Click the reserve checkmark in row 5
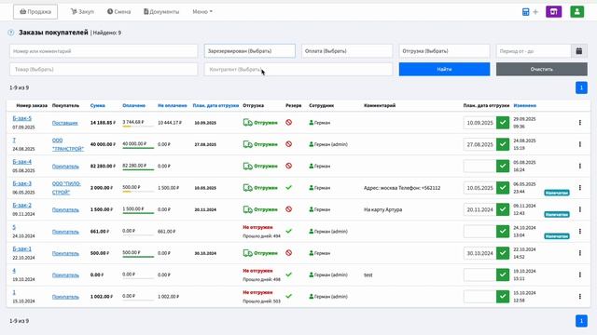597x335 pixels. click(x=289, y=231)
